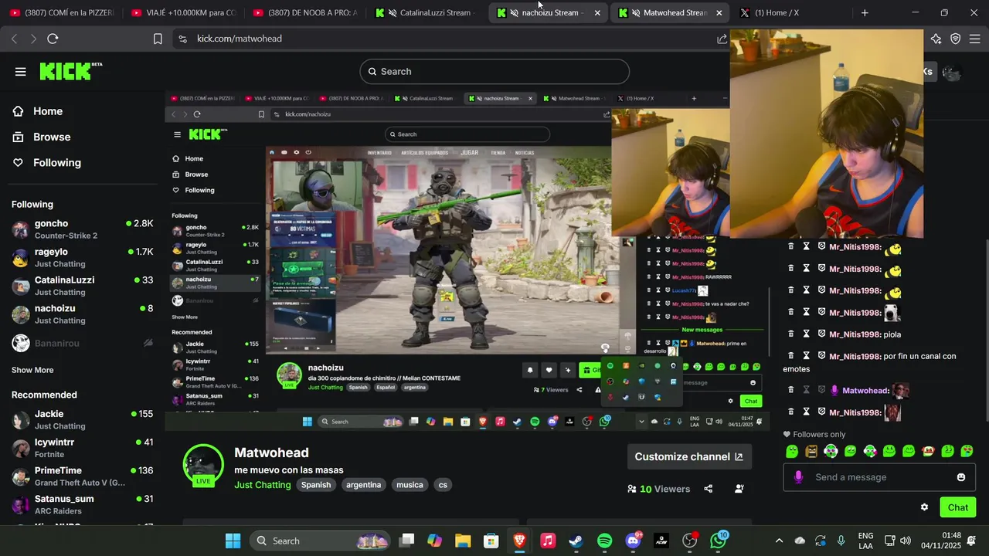
Task: Open PrimeTime's recommended channel
Action: click(83, 476)
